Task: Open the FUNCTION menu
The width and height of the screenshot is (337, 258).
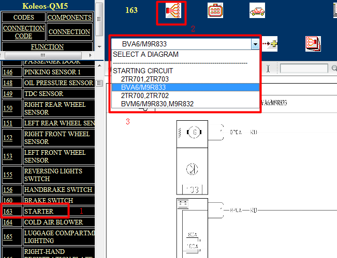Action: pyautogui.click(x=47, y=47)
